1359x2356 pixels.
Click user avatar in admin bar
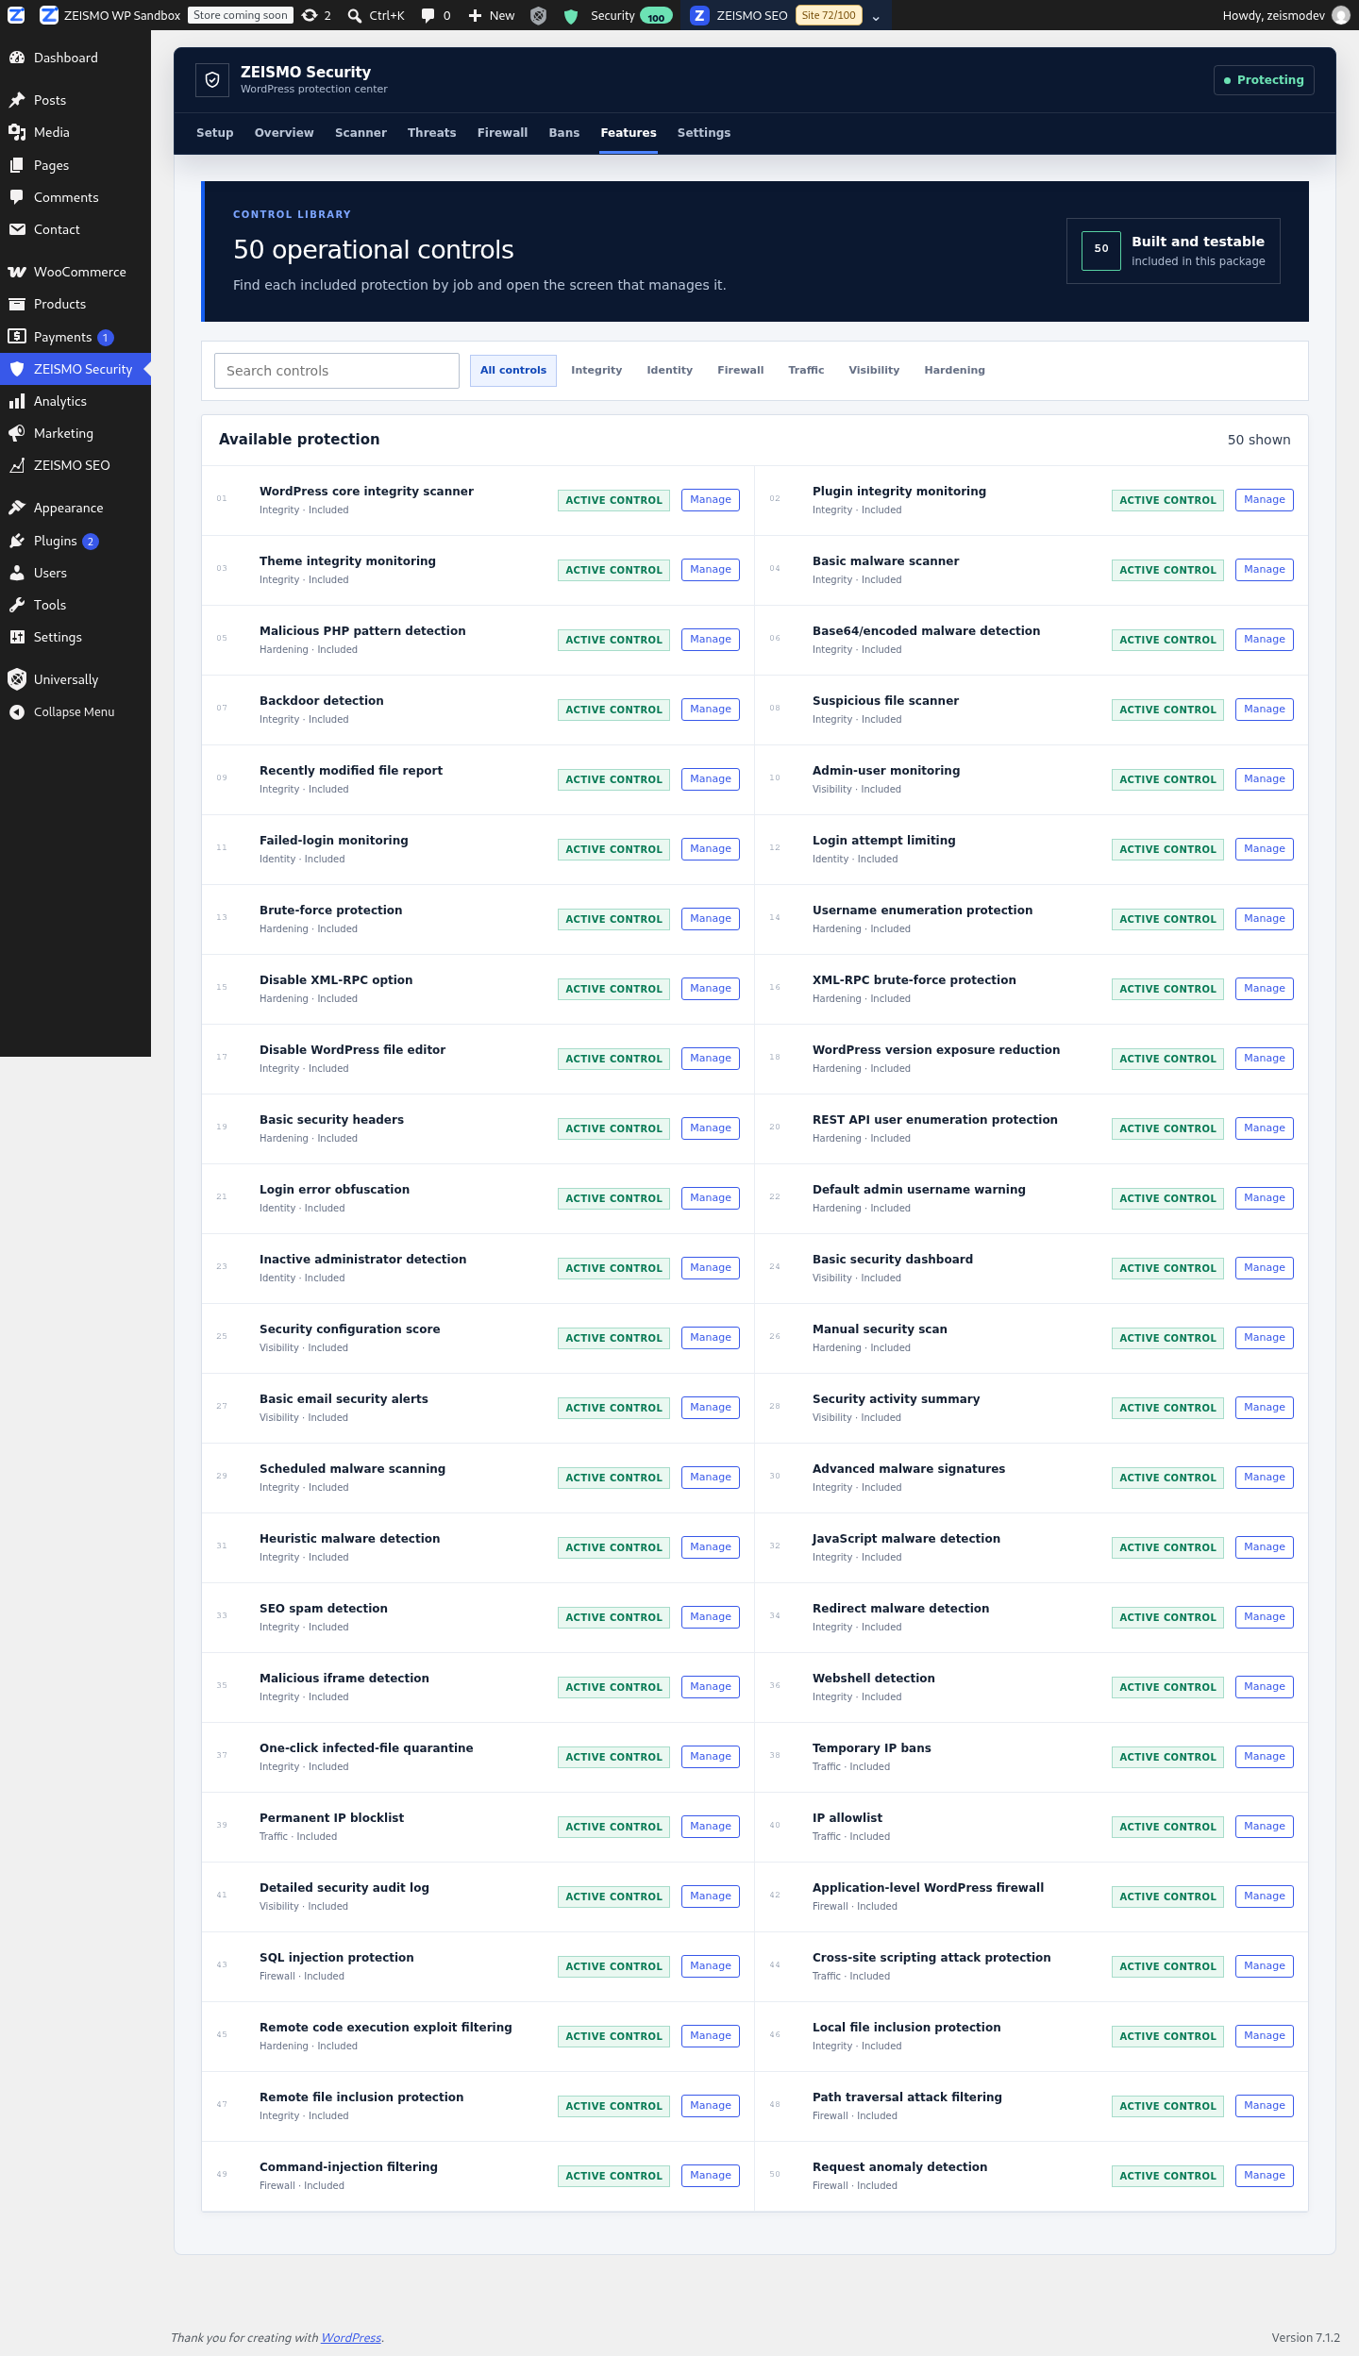[1340, 15]
